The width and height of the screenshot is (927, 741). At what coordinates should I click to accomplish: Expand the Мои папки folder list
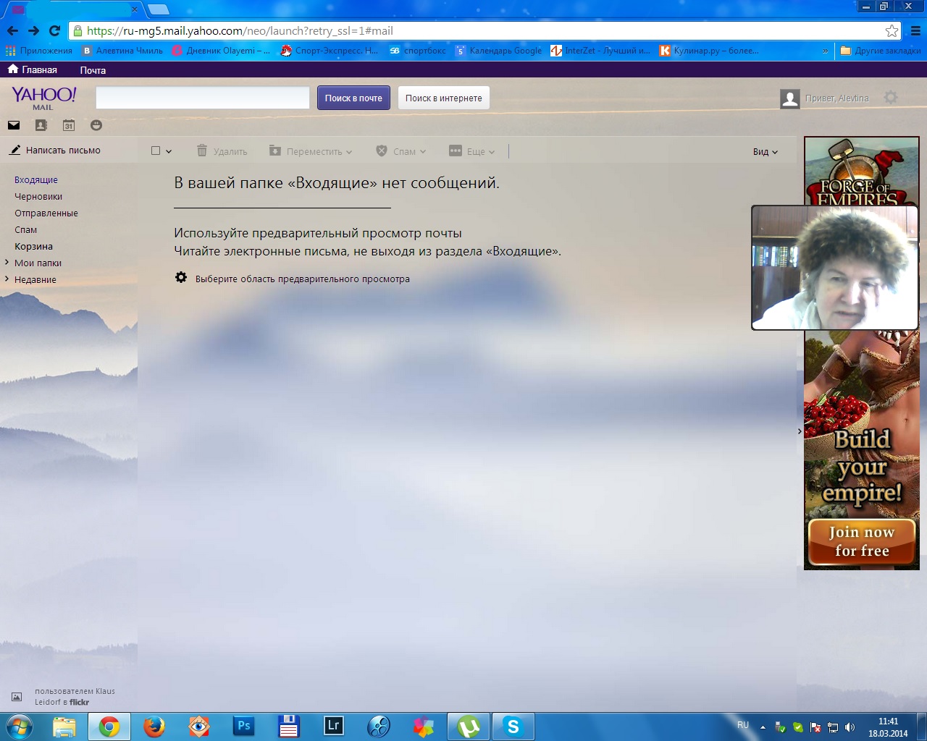click(7, 263)
